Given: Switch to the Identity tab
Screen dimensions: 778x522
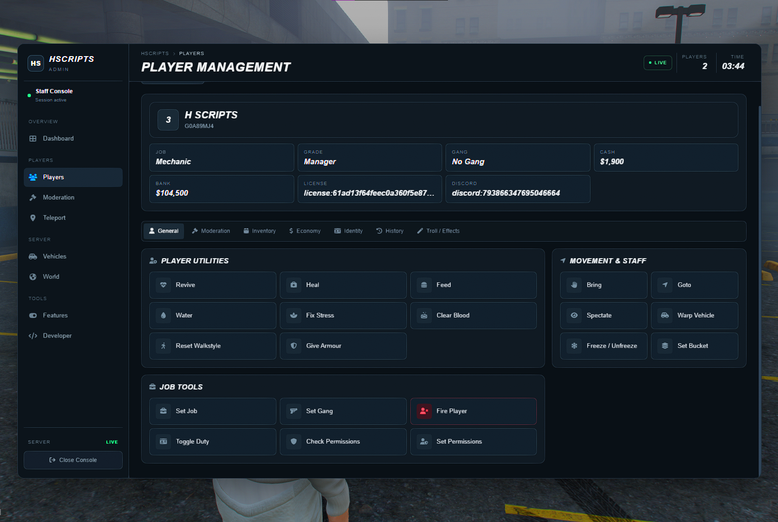Looking at the screenshot, I should click(348, 231).
